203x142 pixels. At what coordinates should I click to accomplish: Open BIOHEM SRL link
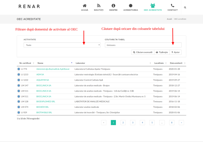coord(43,107)
